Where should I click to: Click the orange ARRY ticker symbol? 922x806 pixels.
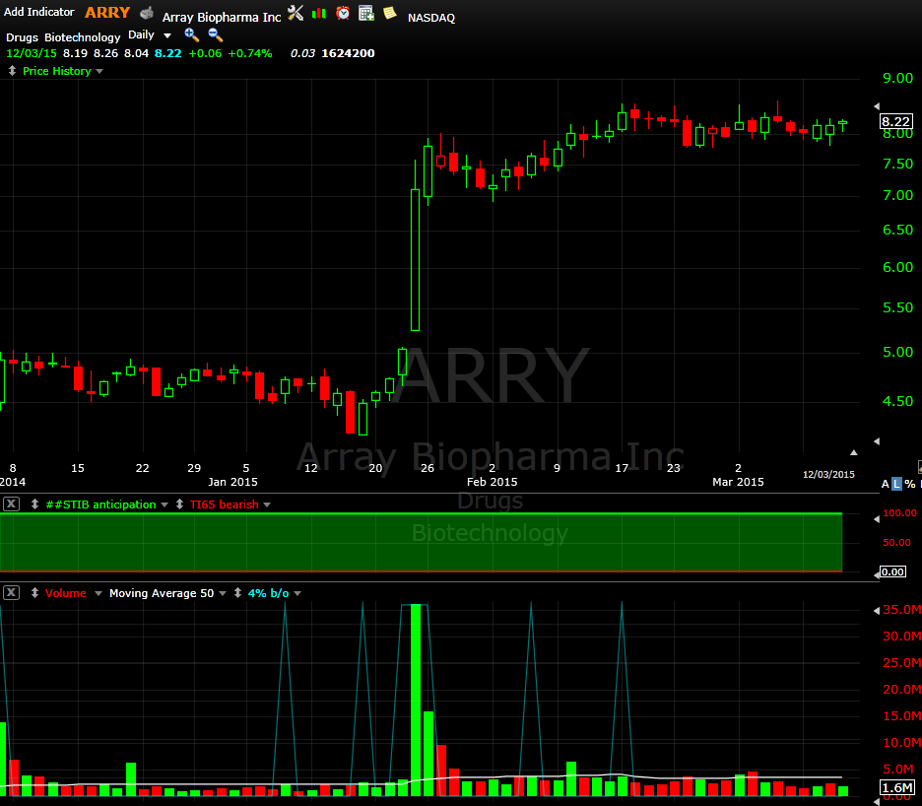click(x=107, y=13)
